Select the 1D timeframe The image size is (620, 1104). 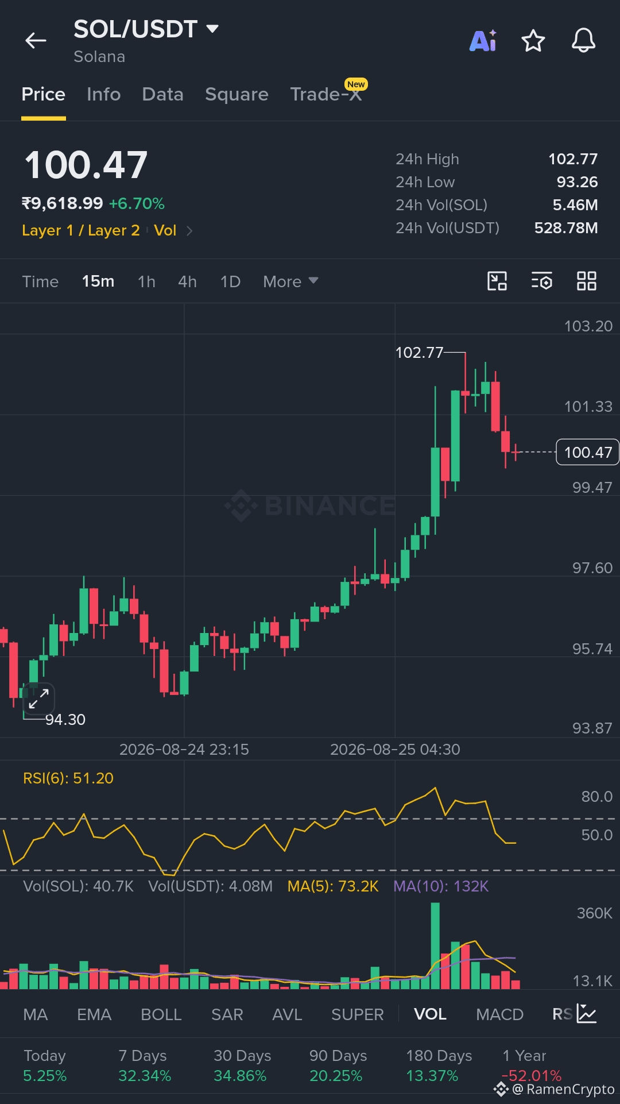click(x=231, y=281)
